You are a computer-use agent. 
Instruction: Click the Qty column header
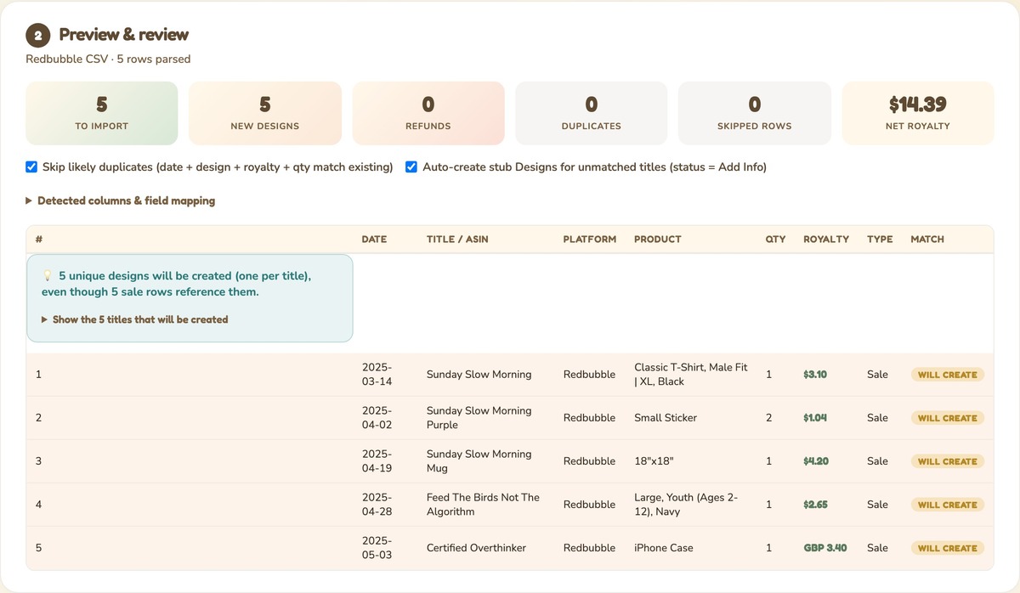(775, 240)
